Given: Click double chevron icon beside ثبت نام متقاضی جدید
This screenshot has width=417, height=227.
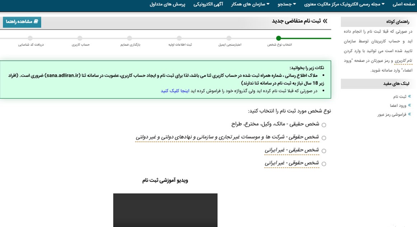Looking at the screenshot, I should tap(325, 21).
